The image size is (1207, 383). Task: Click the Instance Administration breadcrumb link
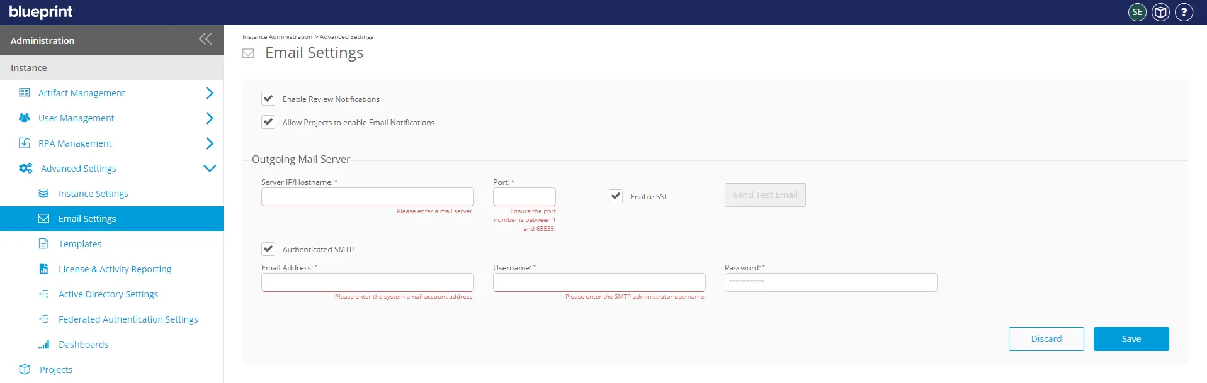[277, 37]
